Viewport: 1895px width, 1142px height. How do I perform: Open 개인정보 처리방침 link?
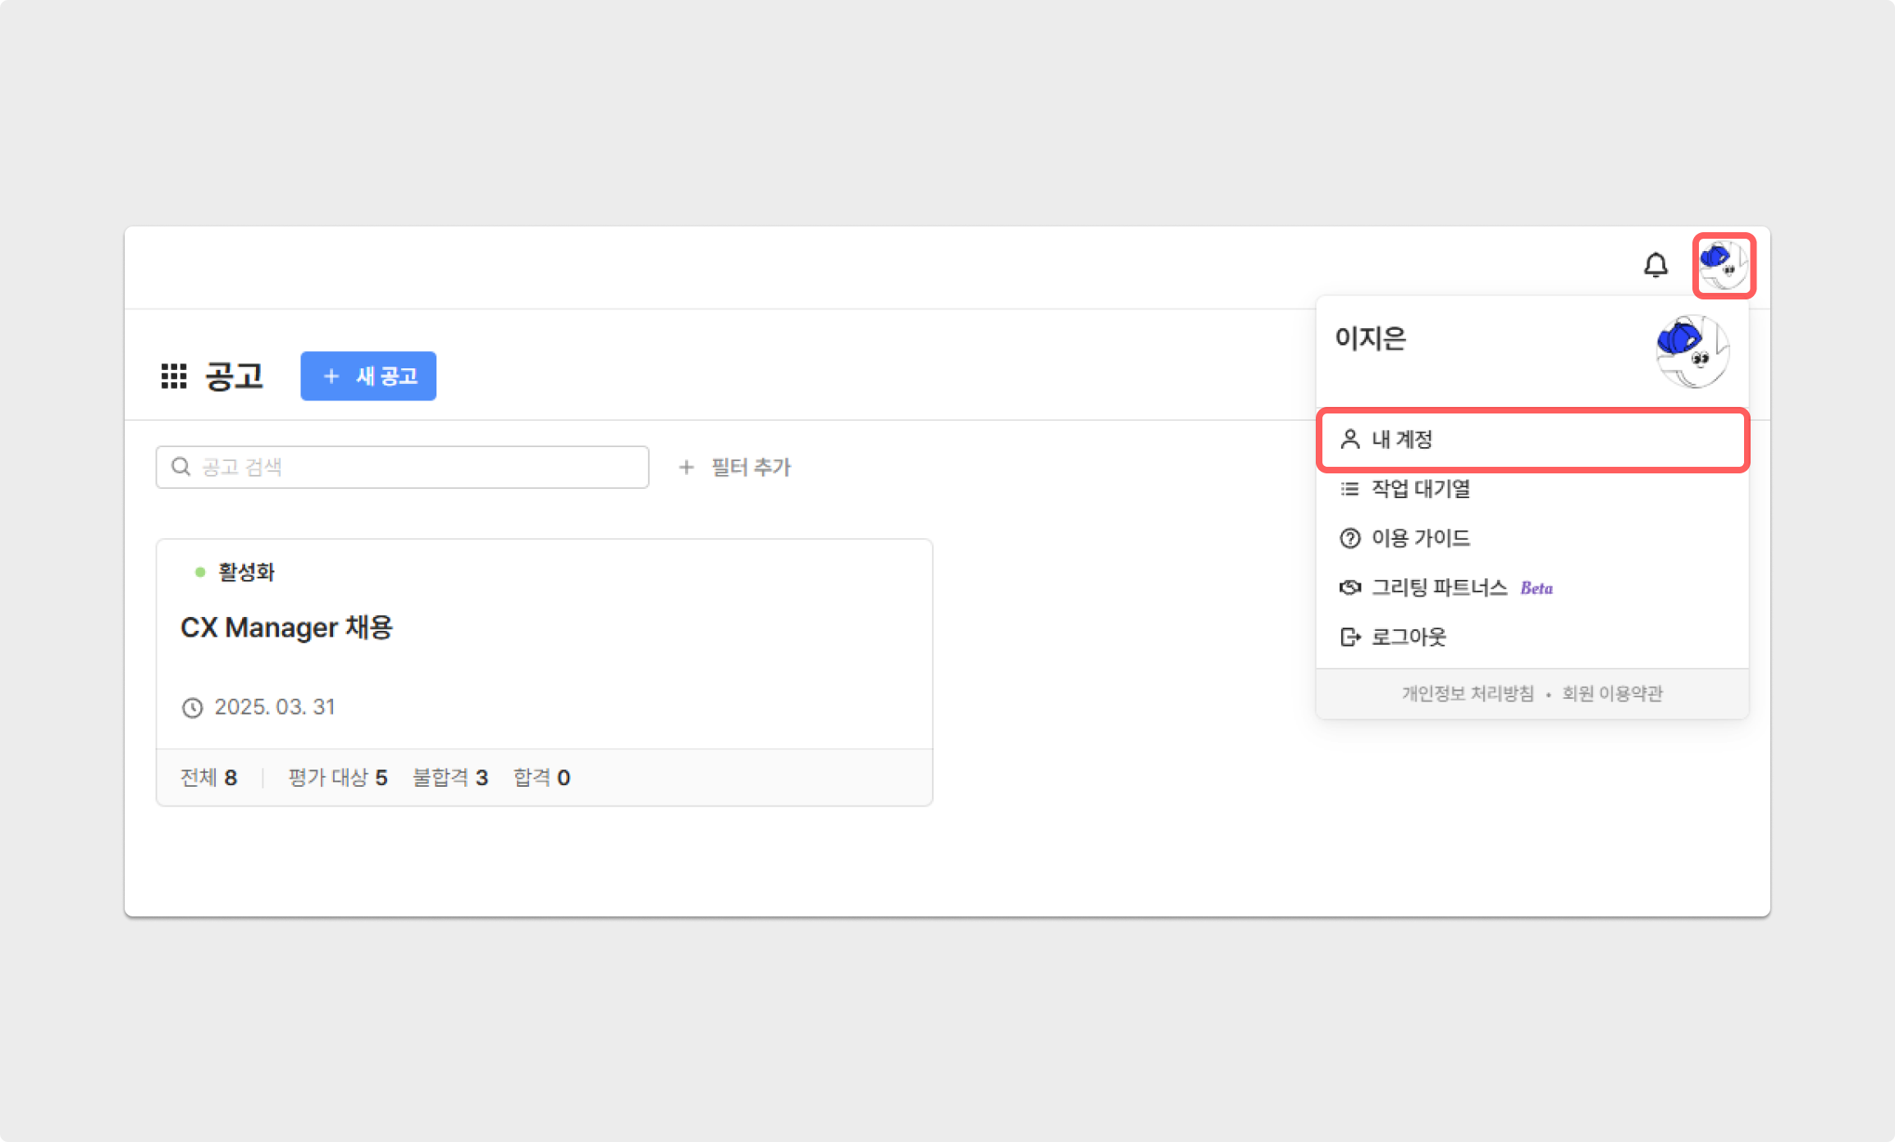[x=1467, y=694]
